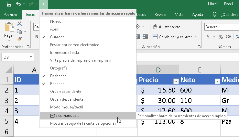Toggle Modo mouse/táctil option
Viewport: 239px width, 137px height.
tap(88, 107)
